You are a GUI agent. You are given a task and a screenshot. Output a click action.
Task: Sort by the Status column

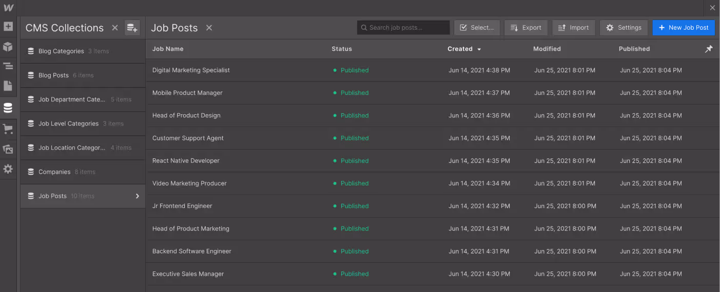pos(342,49)
